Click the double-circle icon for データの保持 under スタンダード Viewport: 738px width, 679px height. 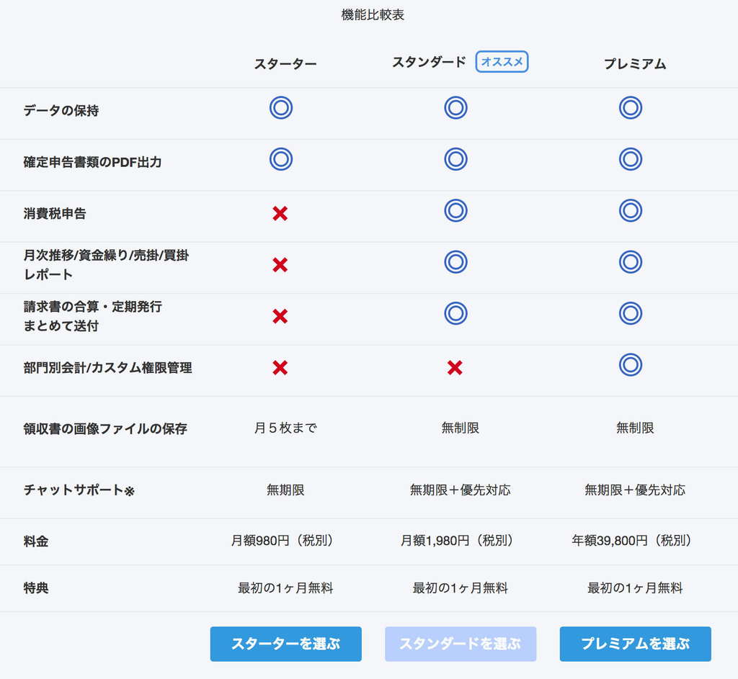click(x=455, y=108)
